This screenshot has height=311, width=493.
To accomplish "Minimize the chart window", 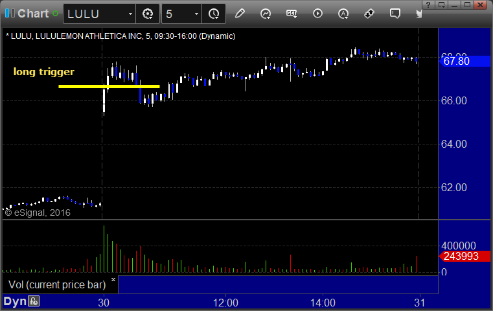I will pos(454,5).
